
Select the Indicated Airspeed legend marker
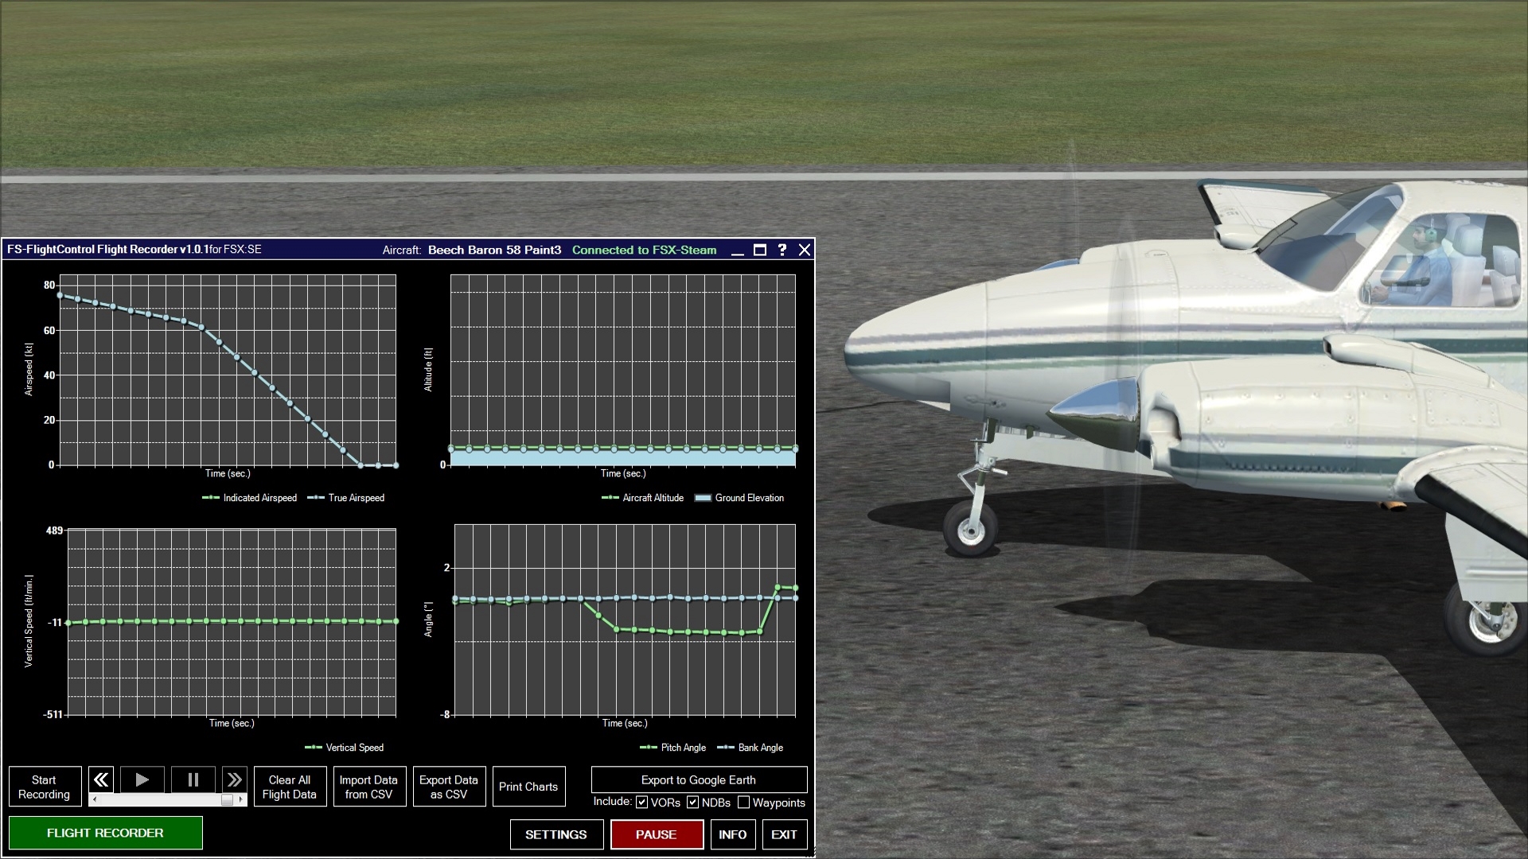pyautogui.click(x=209, y=497)
